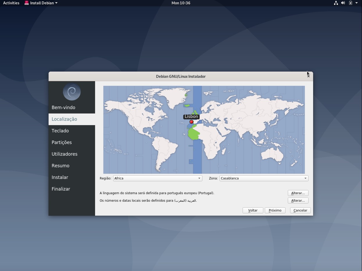Select the Partições step

(61, 142)
